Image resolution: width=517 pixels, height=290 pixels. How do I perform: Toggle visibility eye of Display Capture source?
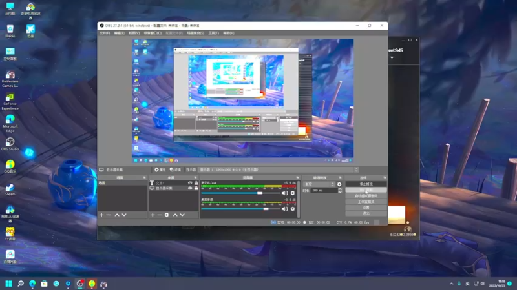[190, 188]
